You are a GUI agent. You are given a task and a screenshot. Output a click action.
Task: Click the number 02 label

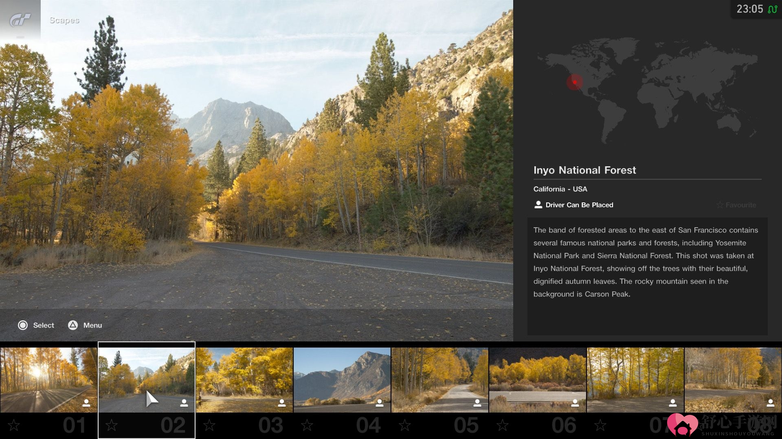point(173,426)
